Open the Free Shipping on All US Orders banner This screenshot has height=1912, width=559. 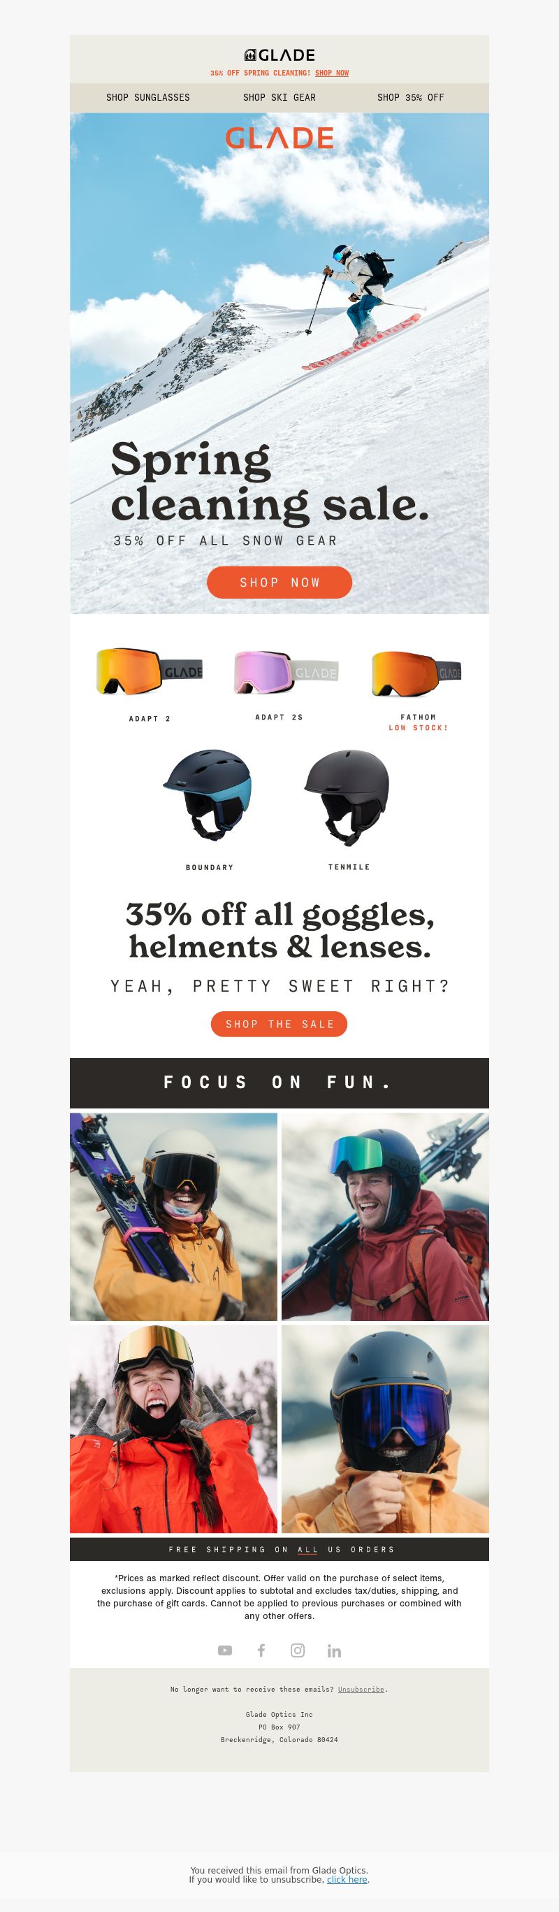point(279,1549)
